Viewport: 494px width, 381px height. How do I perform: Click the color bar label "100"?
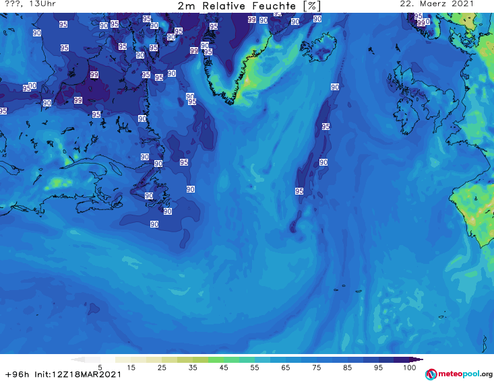(x=410, y=368)
